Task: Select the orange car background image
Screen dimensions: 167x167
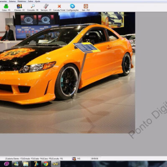Action: [x=68, y=73]
